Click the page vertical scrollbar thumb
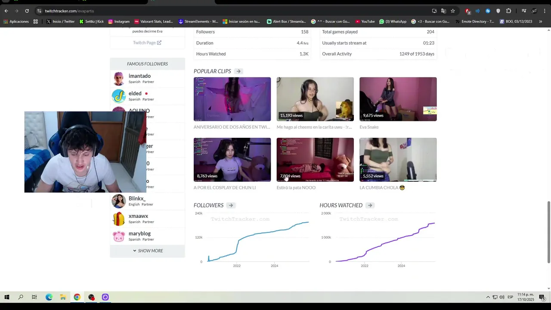This screenshot has width=551, height=310. point(548,232)
